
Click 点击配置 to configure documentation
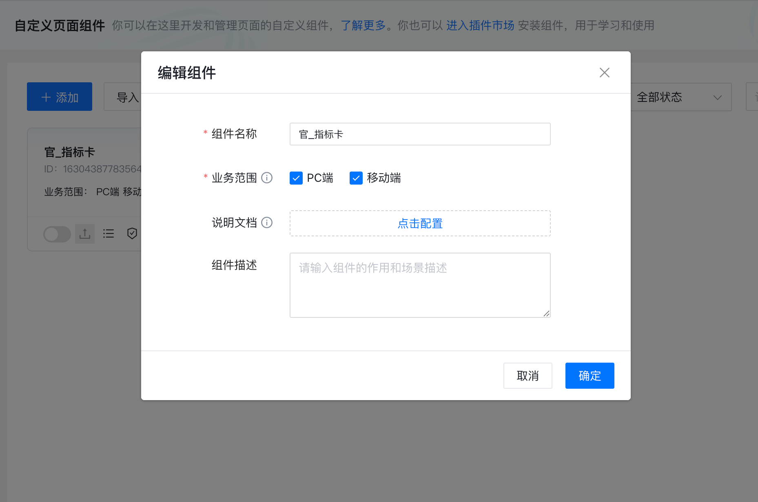point(420,223)
